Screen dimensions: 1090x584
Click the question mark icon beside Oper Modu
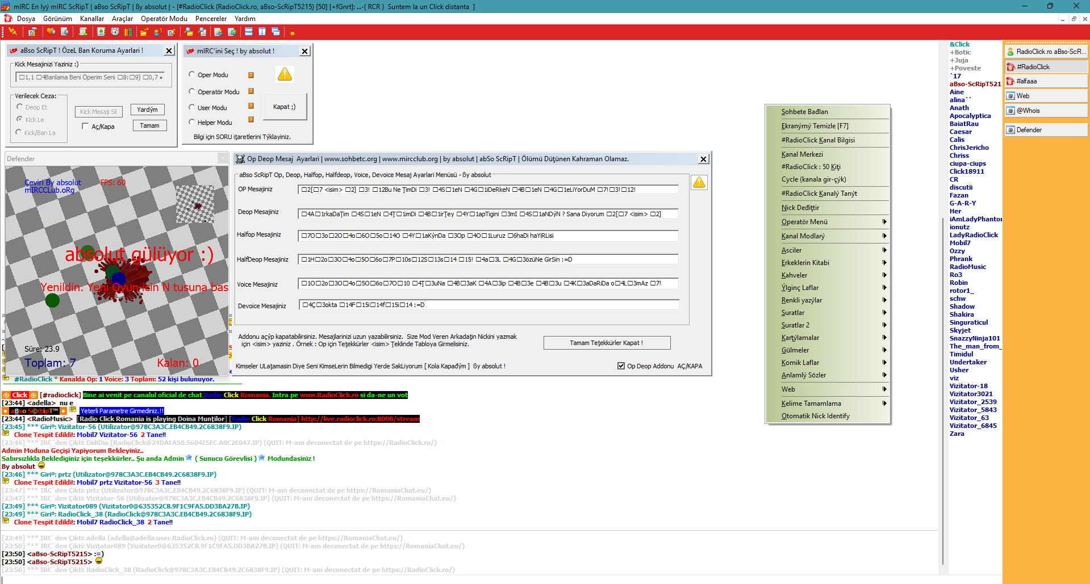pos(251,75)
